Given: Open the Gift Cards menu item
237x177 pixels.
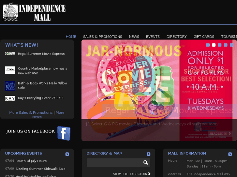Looking at the screenshot, I should point(204,37).
